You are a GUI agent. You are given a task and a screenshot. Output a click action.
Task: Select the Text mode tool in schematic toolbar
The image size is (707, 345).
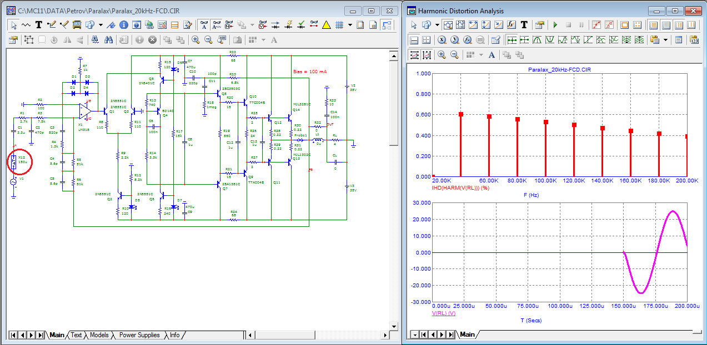(39, 25)
